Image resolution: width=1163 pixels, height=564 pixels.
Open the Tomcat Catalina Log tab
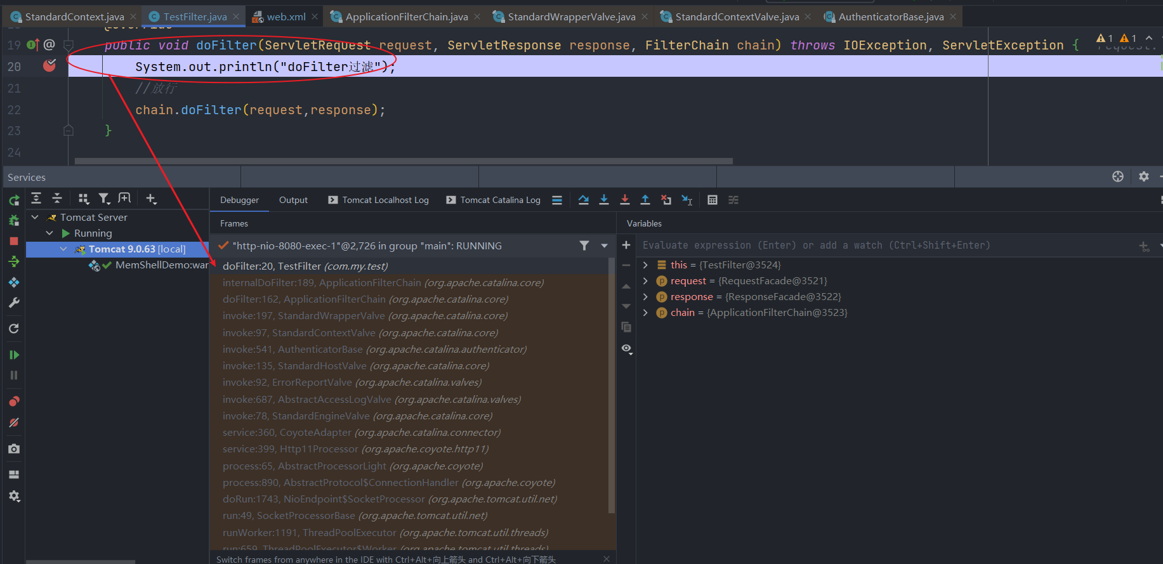[493, 200]
